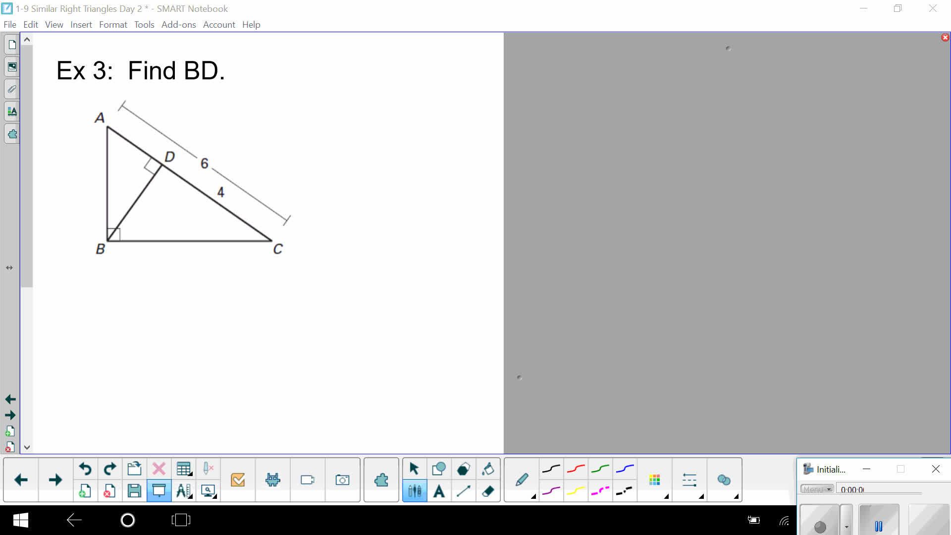Open the View menu
Image resolution: width=951 pixels, height=535 pixels.
(54, 25)
